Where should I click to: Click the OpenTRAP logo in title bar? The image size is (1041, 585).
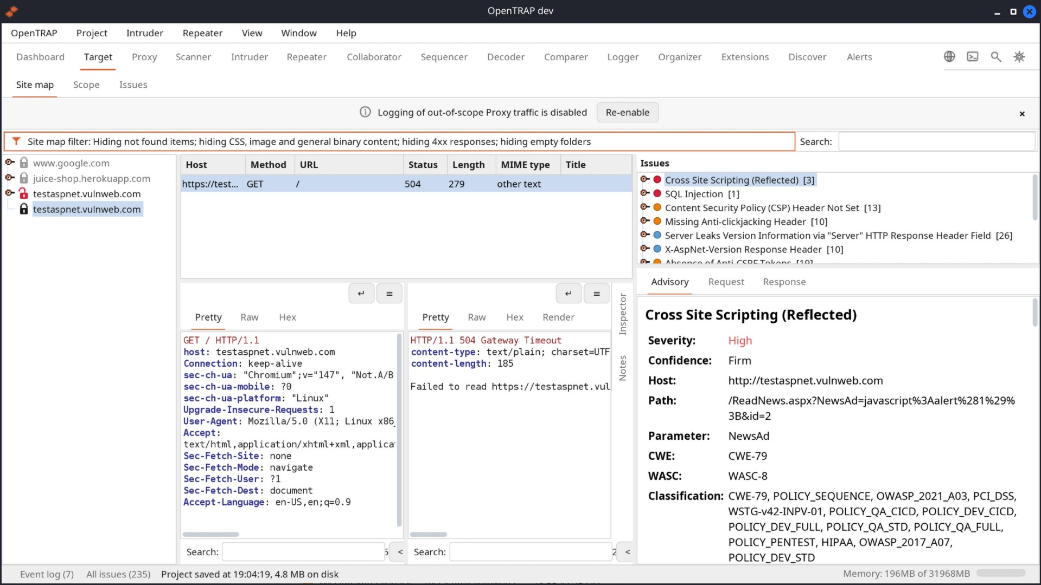click(11, 11)
